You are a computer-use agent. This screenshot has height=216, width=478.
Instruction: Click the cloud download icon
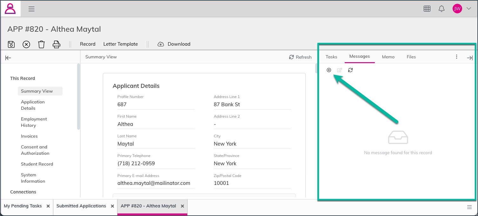click(x=161, y=44)
